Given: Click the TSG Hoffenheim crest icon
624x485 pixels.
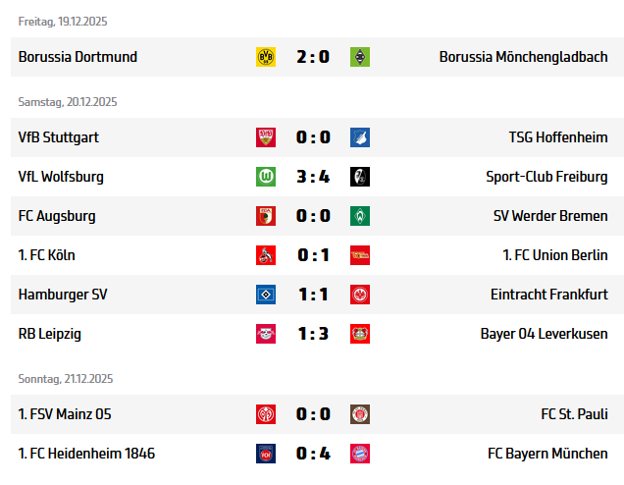Looking at the screenshot, I should tap(360, 137).
